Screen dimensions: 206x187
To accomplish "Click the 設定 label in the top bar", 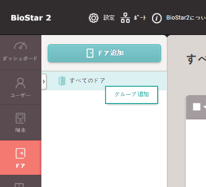I will coord(109,18).
